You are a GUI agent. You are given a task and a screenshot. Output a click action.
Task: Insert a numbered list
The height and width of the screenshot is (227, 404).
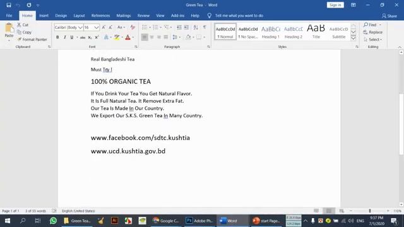[155, 27]
